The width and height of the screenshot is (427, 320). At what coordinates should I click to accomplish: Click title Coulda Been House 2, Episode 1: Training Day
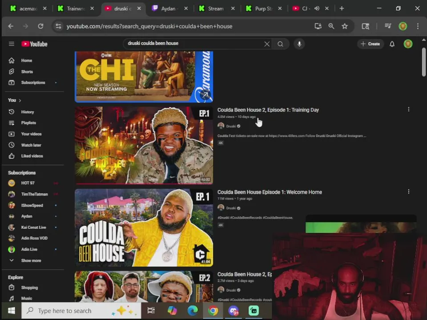pos(268,110)
